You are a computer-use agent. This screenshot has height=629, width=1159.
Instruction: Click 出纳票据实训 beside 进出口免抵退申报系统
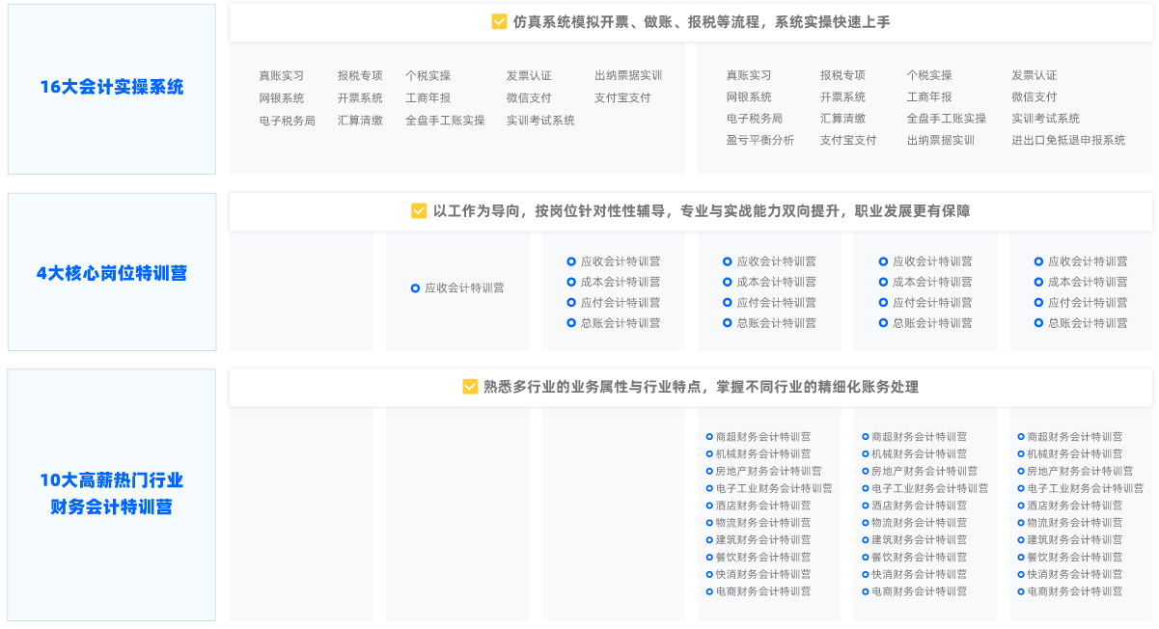click(940, 140)
